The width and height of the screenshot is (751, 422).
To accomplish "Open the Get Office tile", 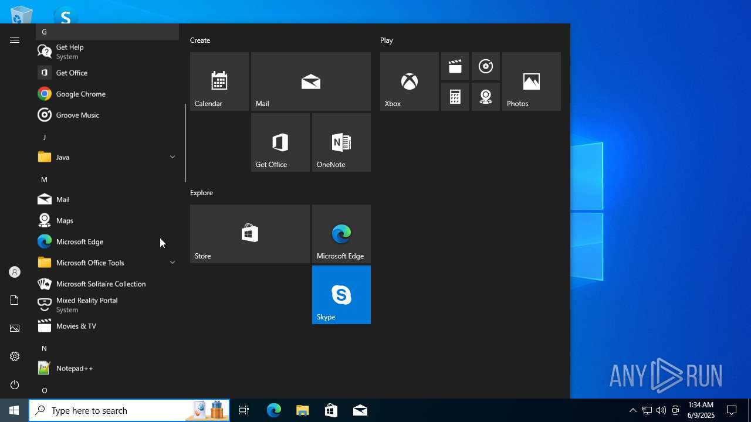I will click(x=280, y=142).
